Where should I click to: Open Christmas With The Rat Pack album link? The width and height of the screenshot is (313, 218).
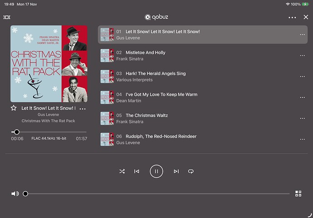[49, 121]
